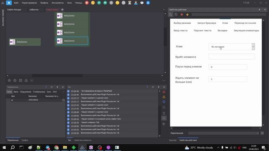Click the log entry about pressing the Tab key
The height and width of the screenshot is (151, 269).
pos(90,122)
